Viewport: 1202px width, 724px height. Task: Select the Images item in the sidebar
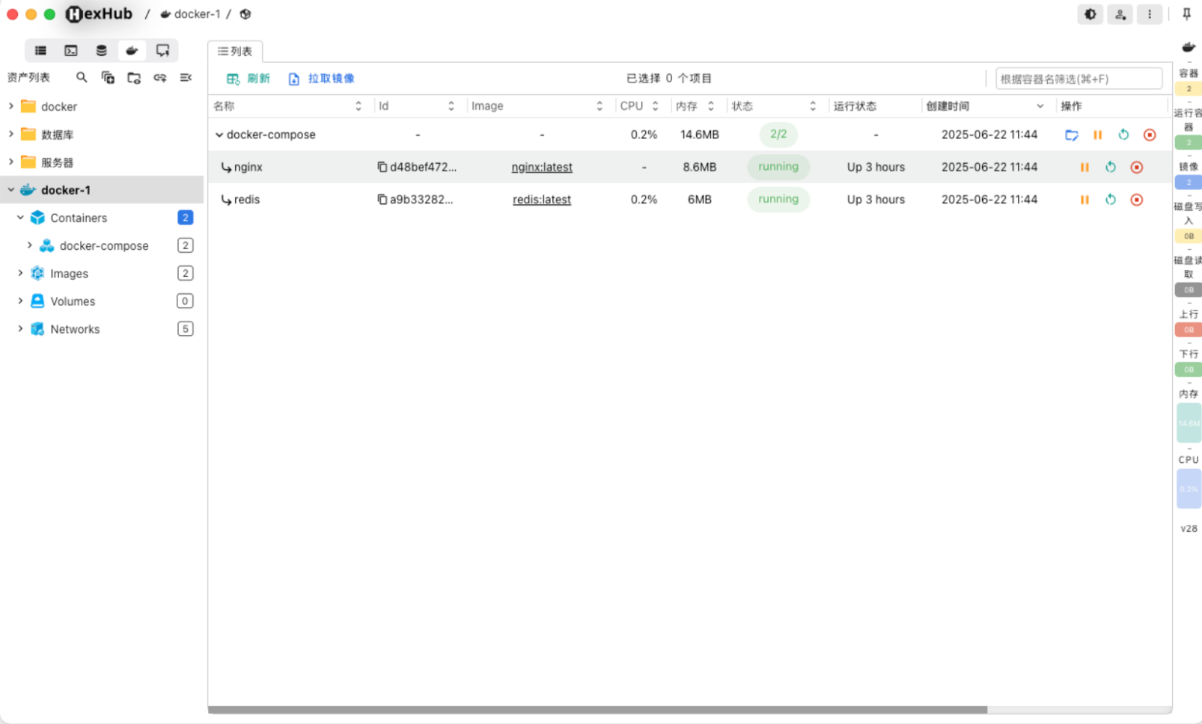point(69,274)
